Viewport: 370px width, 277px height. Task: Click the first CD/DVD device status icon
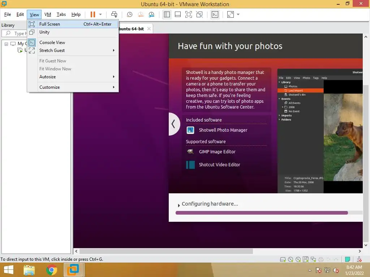click(x=291, y=260)
